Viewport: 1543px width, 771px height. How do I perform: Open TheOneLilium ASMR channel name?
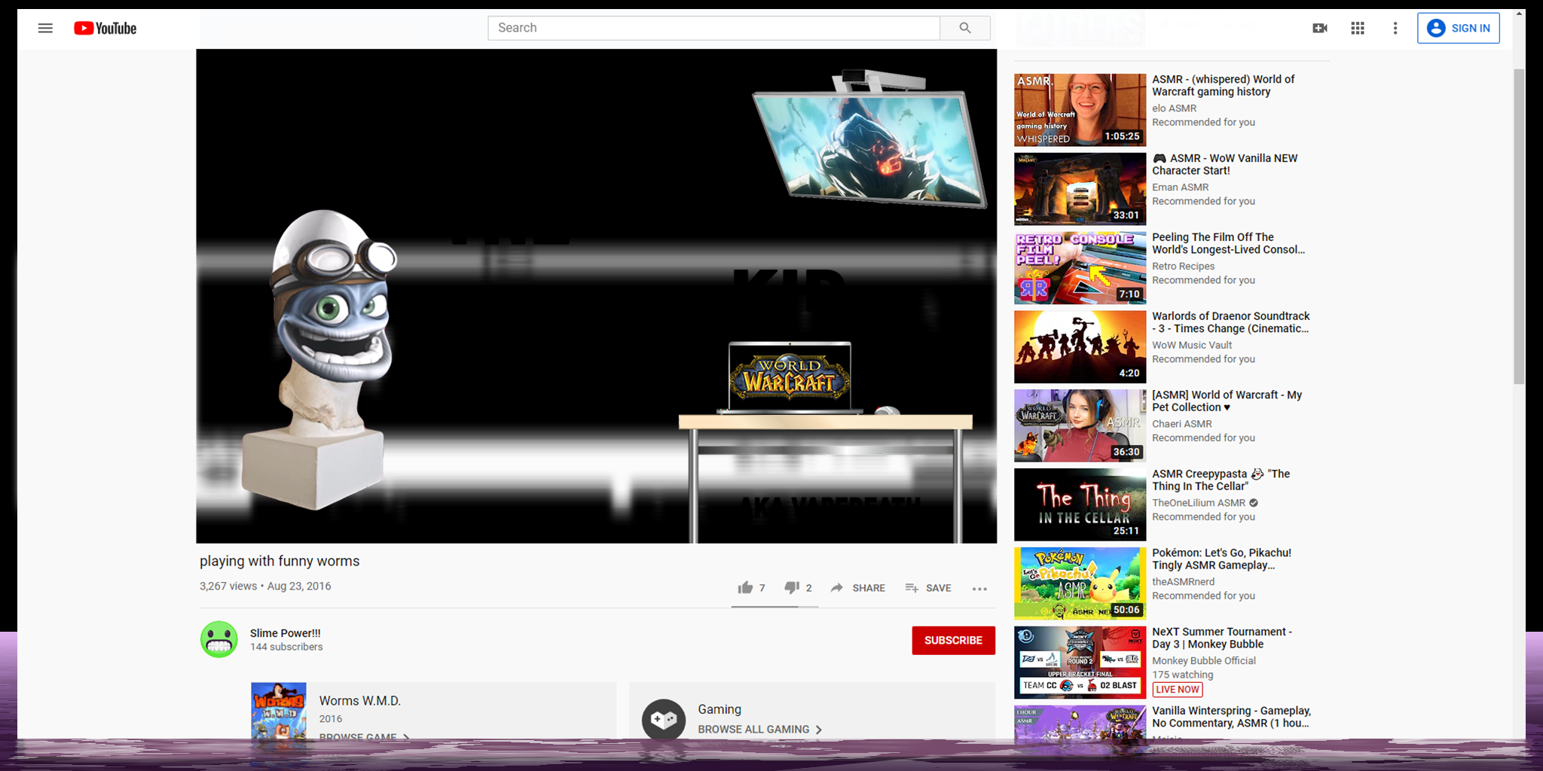click(1199, 503)
